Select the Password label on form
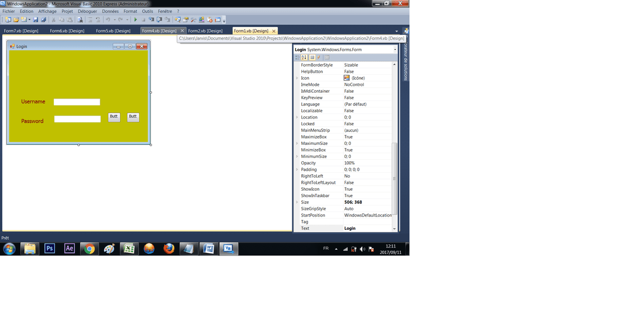 tap(32, 121)
